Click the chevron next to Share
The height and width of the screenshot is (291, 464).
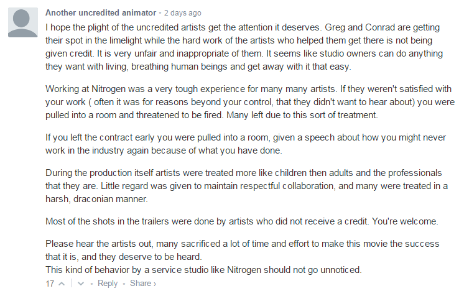click(154, 284)
